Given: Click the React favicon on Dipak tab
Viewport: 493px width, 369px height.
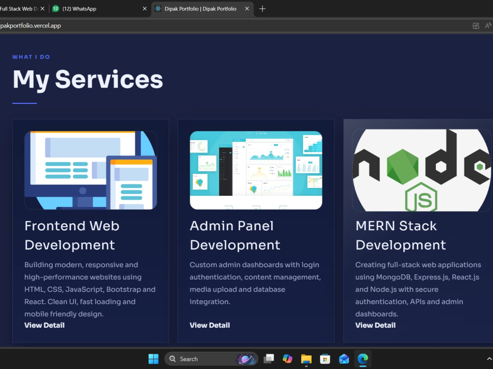Looking at the screenshot, I should (158, 9).
